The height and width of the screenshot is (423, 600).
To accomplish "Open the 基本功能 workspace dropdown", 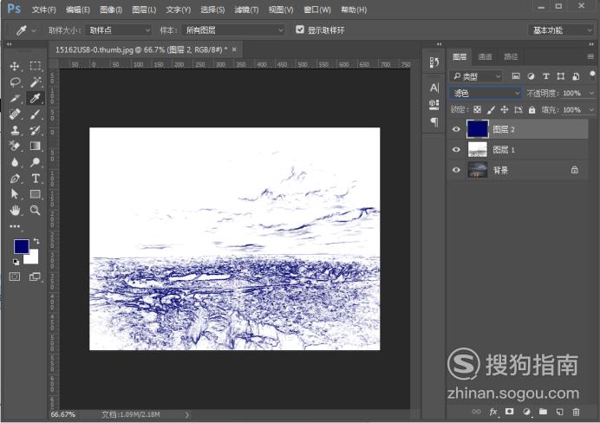I will click(x=560, y=29).
